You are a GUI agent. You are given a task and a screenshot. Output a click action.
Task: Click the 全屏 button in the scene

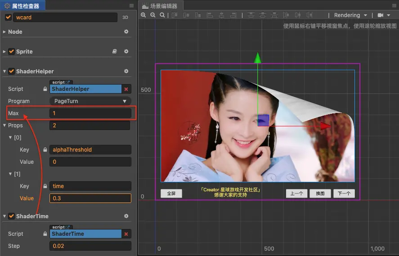tap(171, 193)
